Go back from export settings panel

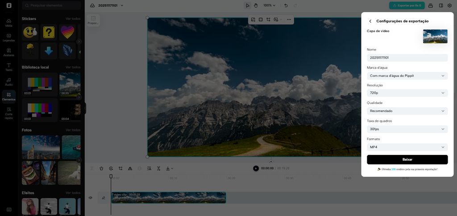pos(370,21)
